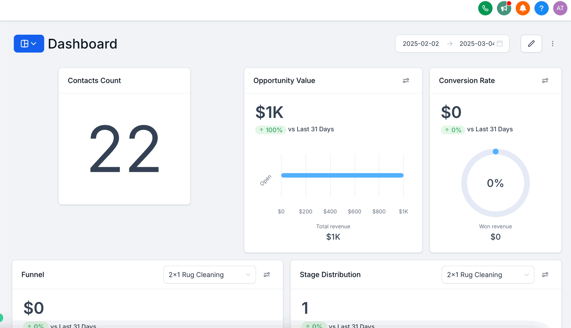
Task: Click the blue help question mark icon
Action: 542,8
